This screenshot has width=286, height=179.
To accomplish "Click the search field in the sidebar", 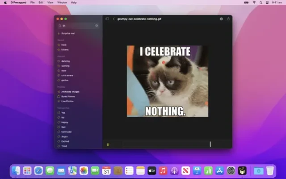I will [79, 26].
